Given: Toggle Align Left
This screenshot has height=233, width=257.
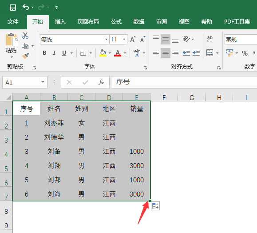Looking at the screenshot, I should tap(156, 53).
